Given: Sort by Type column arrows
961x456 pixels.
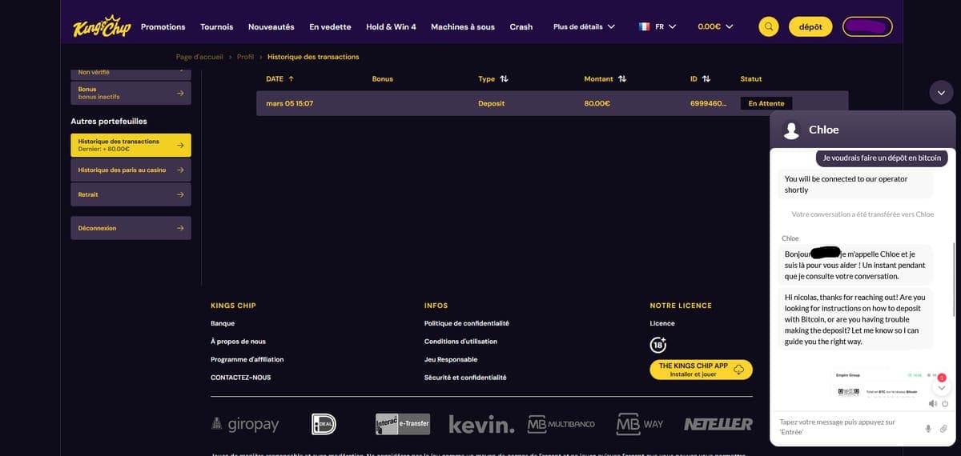Looking at the screenshot, I should 504,78.
